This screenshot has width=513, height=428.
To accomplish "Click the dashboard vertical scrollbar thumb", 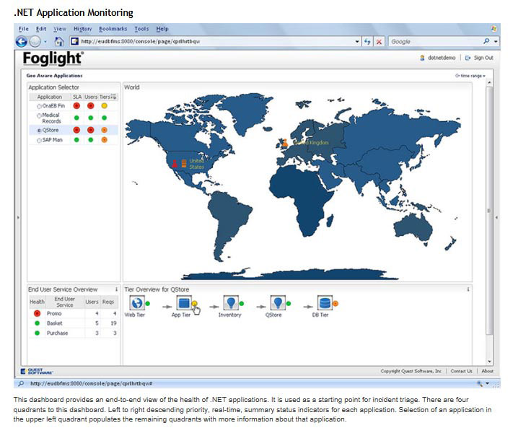I will coord(489,211).
